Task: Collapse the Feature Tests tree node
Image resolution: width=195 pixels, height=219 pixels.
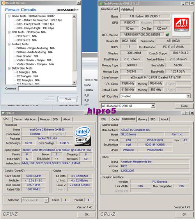Action: pyautogui.click(x=9, y=44)
